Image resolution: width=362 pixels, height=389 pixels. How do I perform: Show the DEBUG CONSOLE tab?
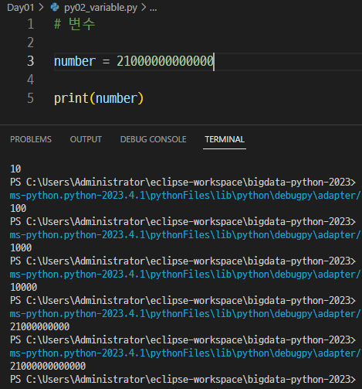point(154,139)
